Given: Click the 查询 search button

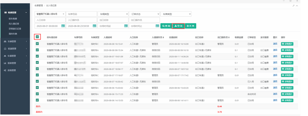Looking at the screenshot, I should tap(166, 26).
